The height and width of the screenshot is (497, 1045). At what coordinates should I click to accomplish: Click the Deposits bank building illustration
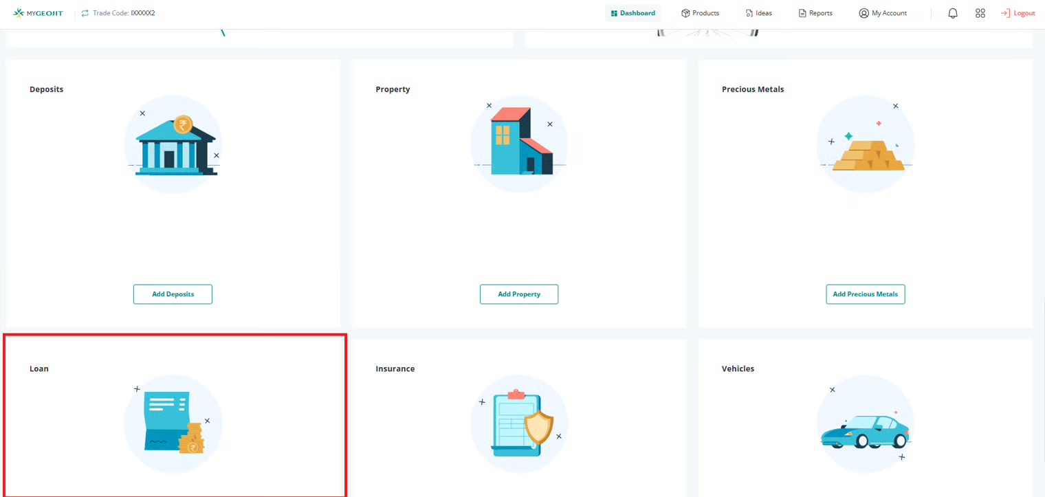(173, 144)
